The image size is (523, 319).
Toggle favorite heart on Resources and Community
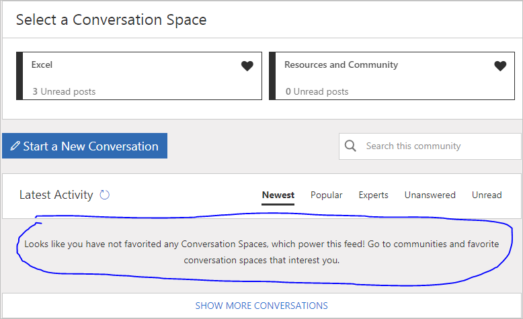(x=500, y=66)
